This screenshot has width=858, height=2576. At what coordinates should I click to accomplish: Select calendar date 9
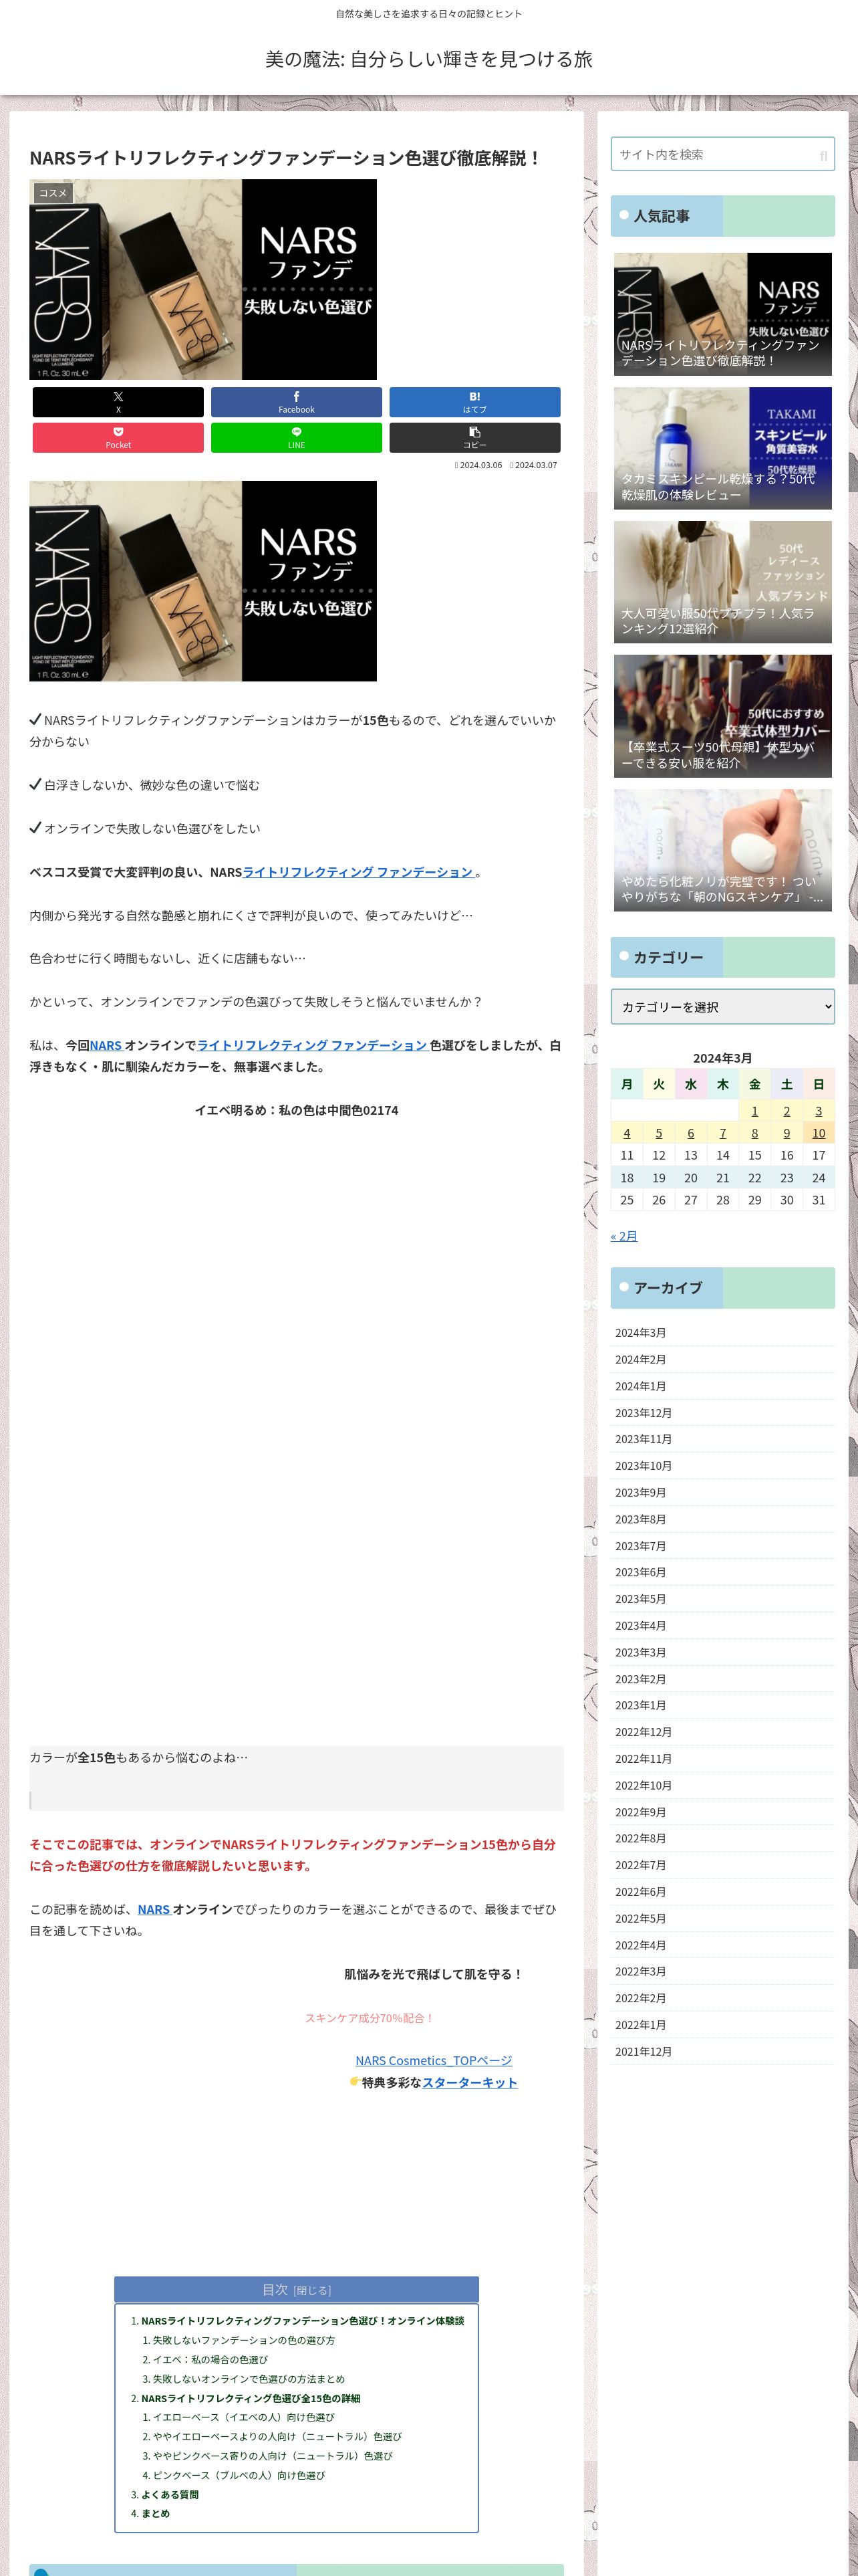[786, 1133]
